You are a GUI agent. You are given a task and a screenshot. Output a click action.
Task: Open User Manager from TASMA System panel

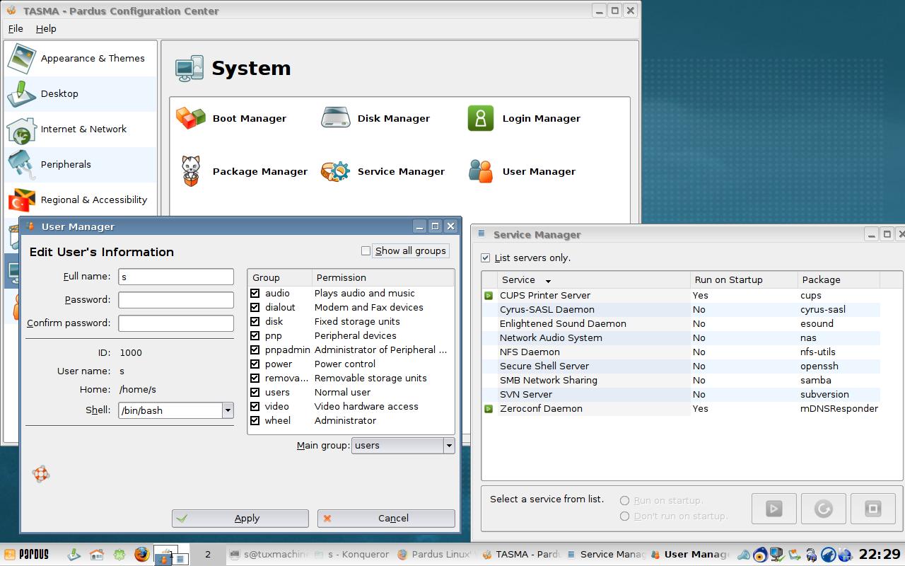pos(521,171)
